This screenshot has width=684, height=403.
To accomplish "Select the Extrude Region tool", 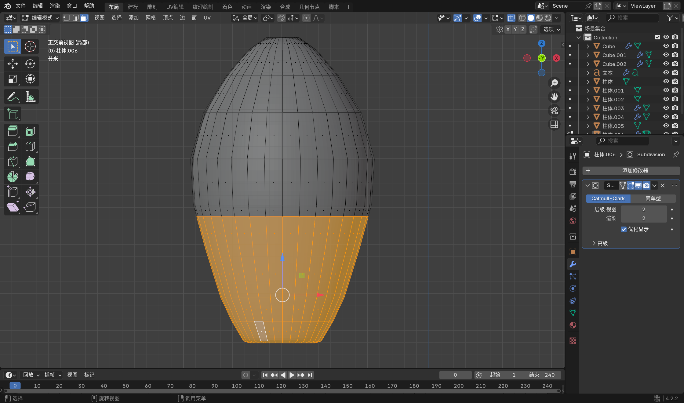I will coord(13,131).
